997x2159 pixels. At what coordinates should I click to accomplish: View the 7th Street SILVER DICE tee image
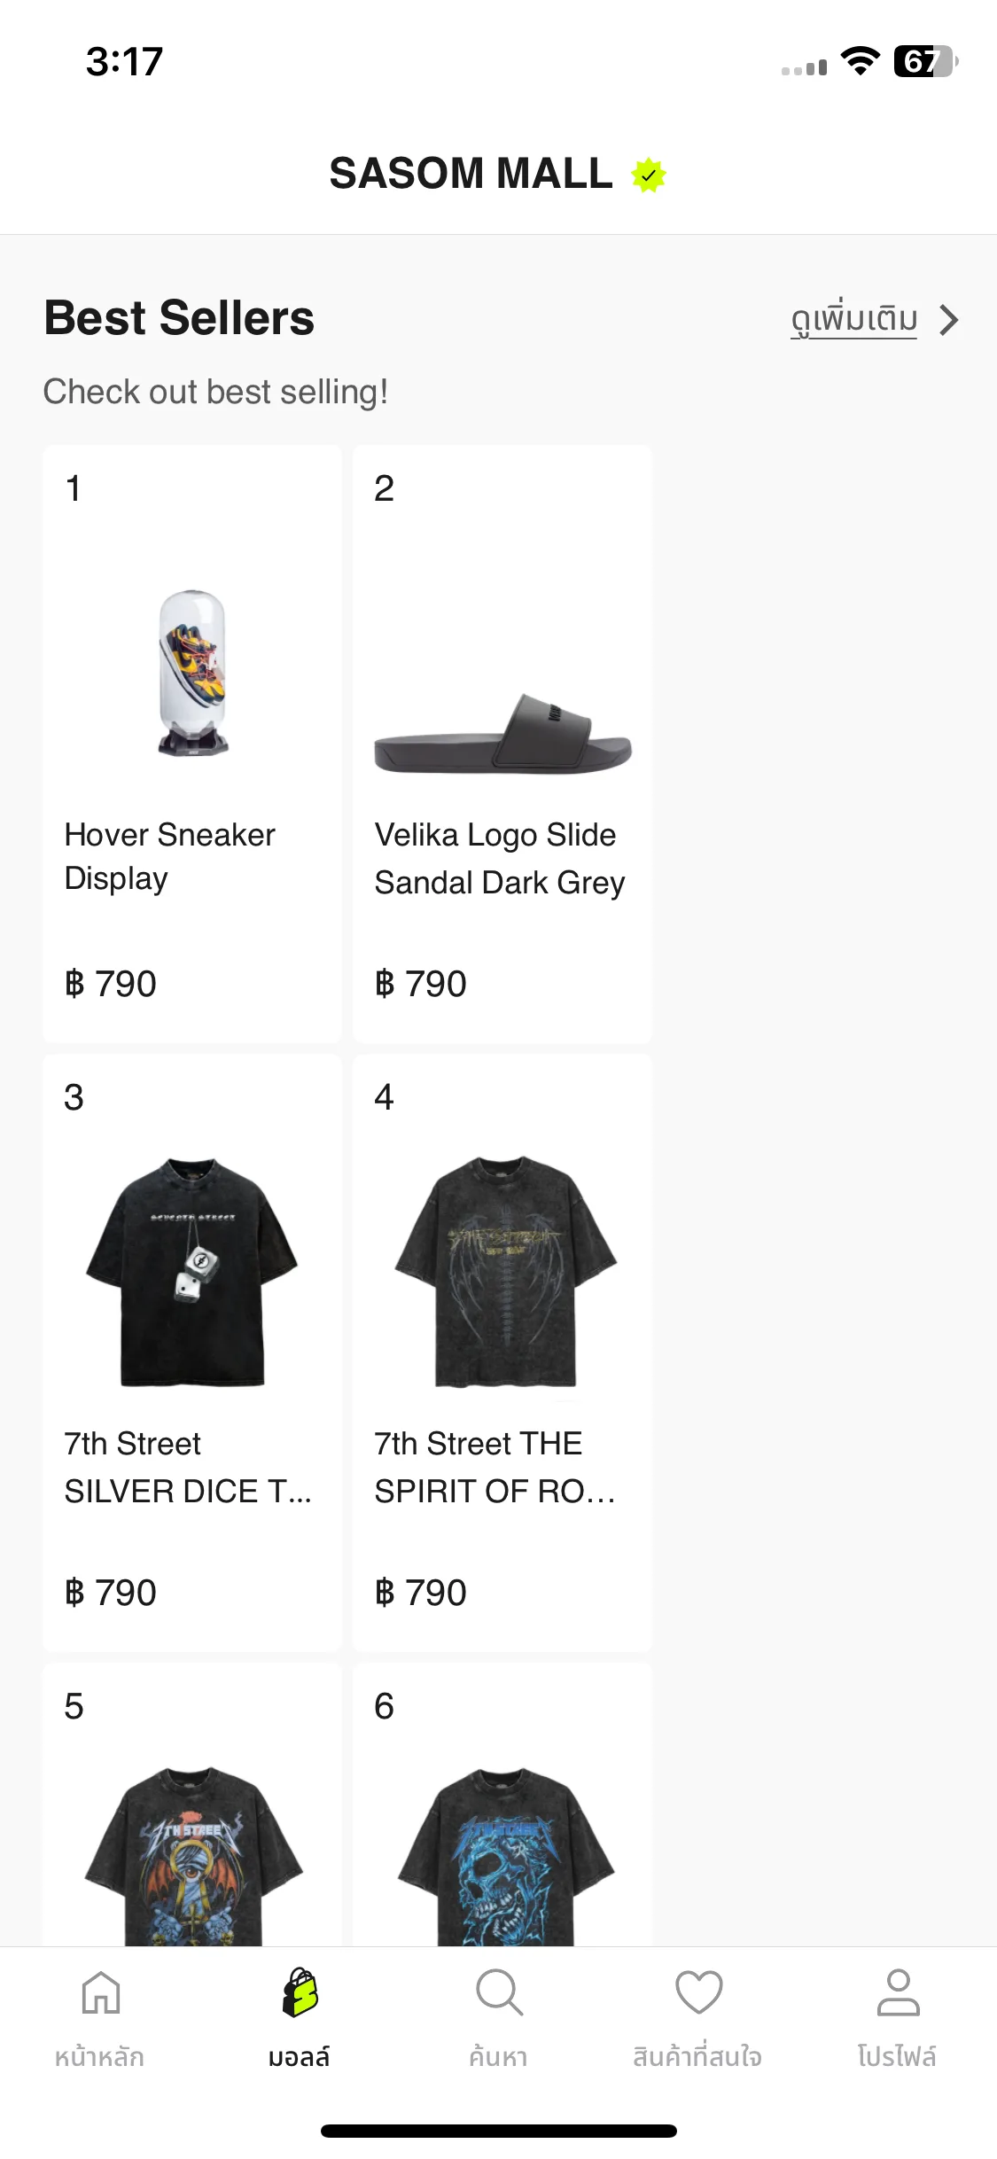point(192,1272)
